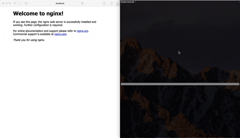Zoom the Safari window with green button
240x138 pixels.
[10, 3]
